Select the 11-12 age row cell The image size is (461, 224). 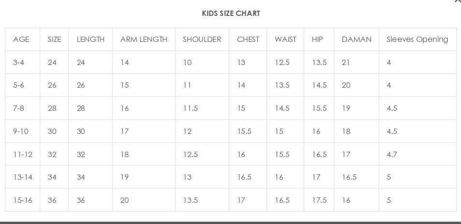[23, 155]
